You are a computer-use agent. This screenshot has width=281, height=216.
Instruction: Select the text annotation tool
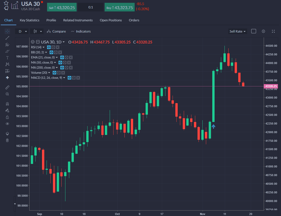click(7, 58)
